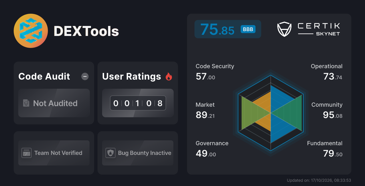Click the shield icon by Bug Bounty Inactive
Viewport: 365px width, 186px height.
[110, 153]
